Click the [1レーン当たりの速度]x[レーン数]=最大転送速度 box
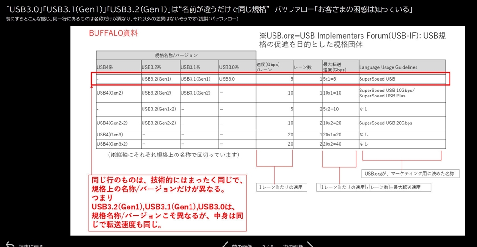The height and width of the screenshot is (247, 477). click(374, 187)
